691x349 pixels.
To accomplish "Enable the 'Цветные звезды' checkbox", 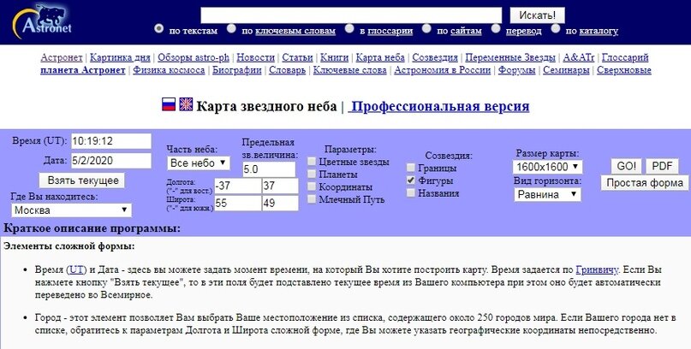I will point(312,162).
